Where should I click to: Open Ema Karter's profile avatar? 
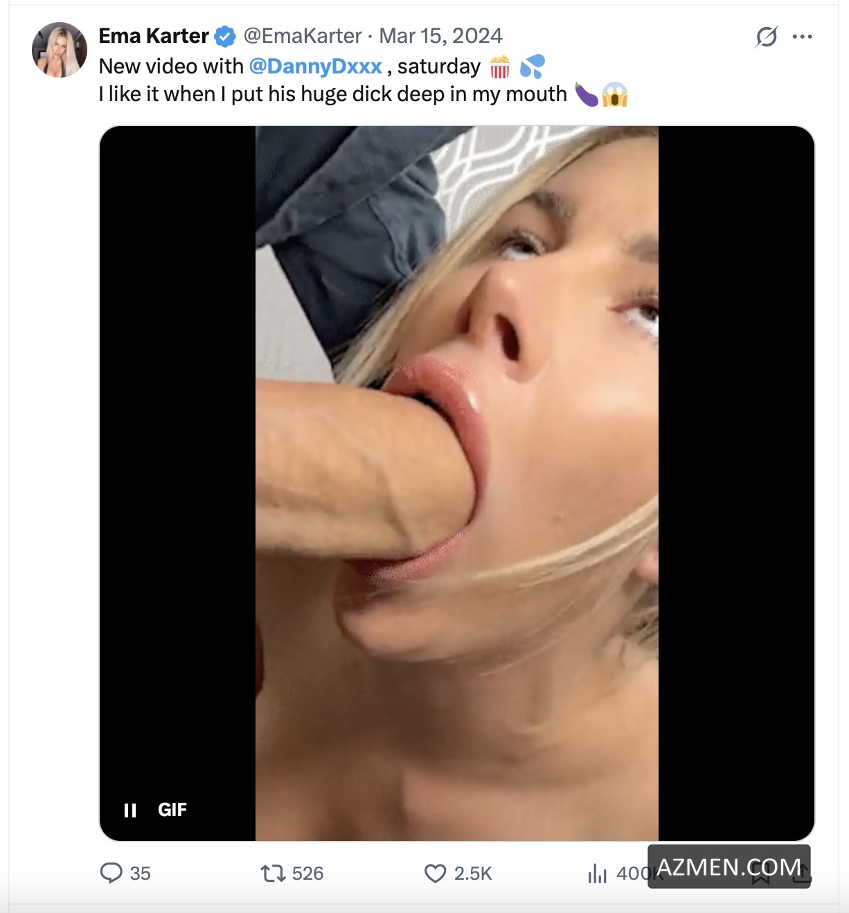tap(60, 50)
